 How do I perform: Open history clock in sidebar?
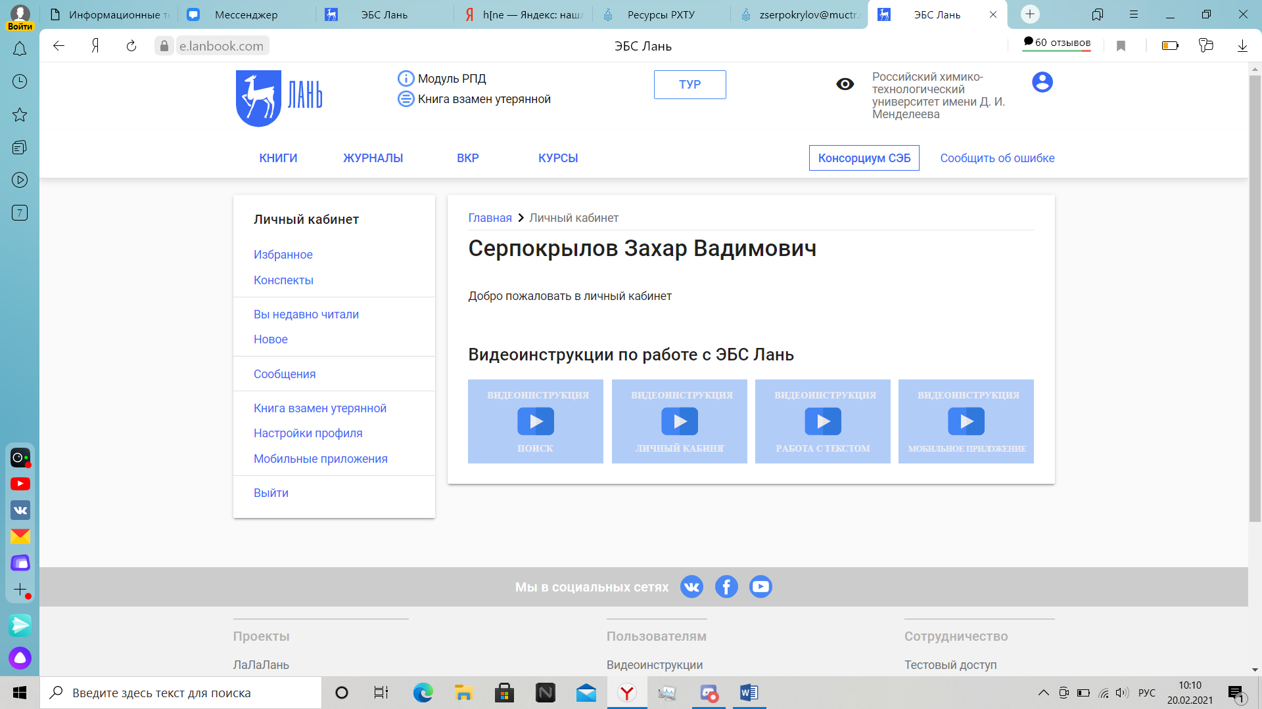coord(20,81)
